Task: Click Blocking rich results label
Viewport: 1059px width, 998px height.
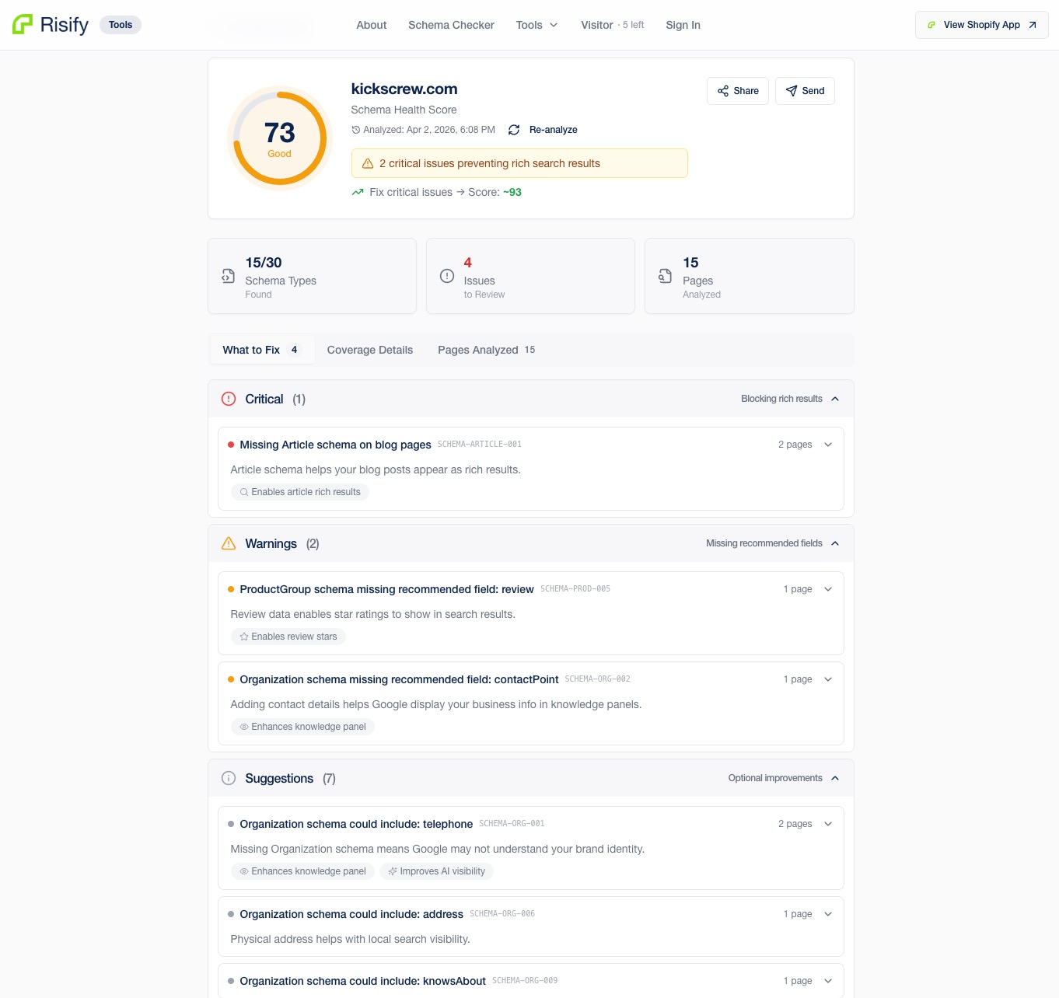Action: click(781, 399)
